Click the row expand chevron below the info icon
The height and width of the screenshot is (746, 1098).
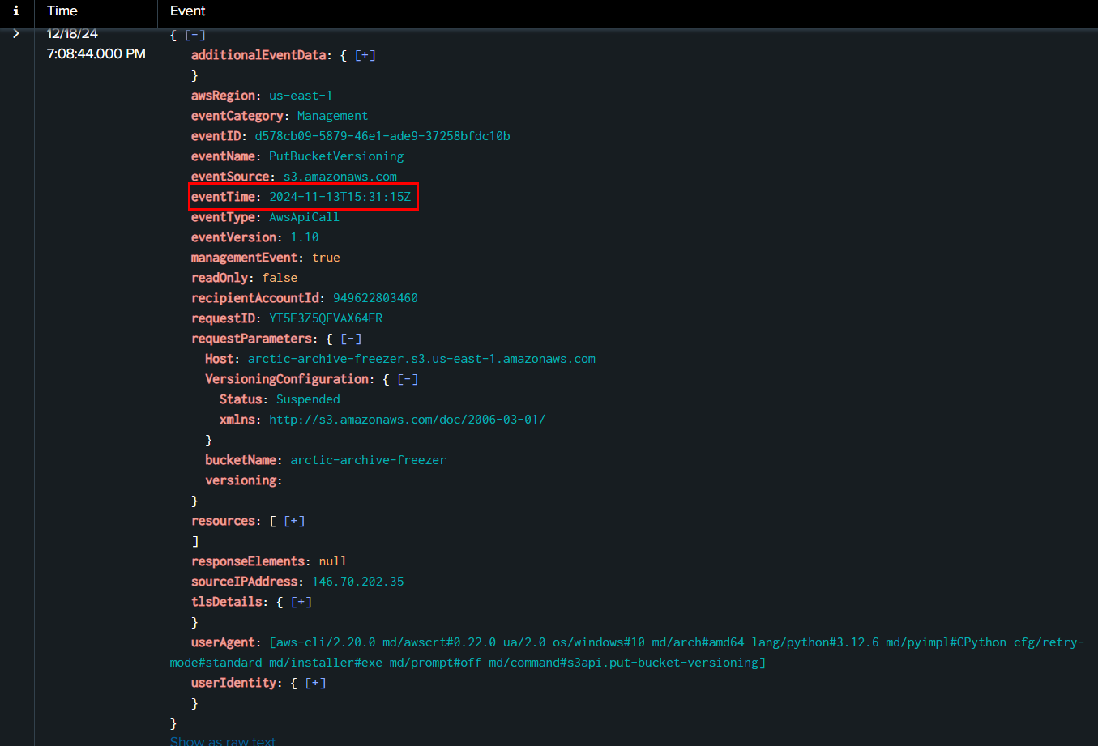(x=15, y=34)
